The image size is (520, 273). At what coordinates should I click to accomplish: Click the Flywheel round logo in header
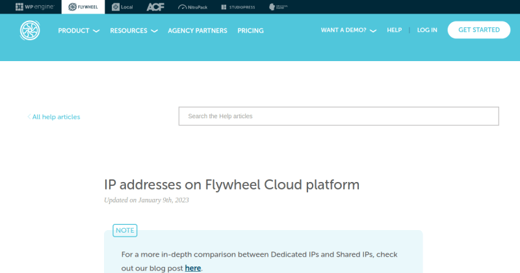tap(30, 30)
